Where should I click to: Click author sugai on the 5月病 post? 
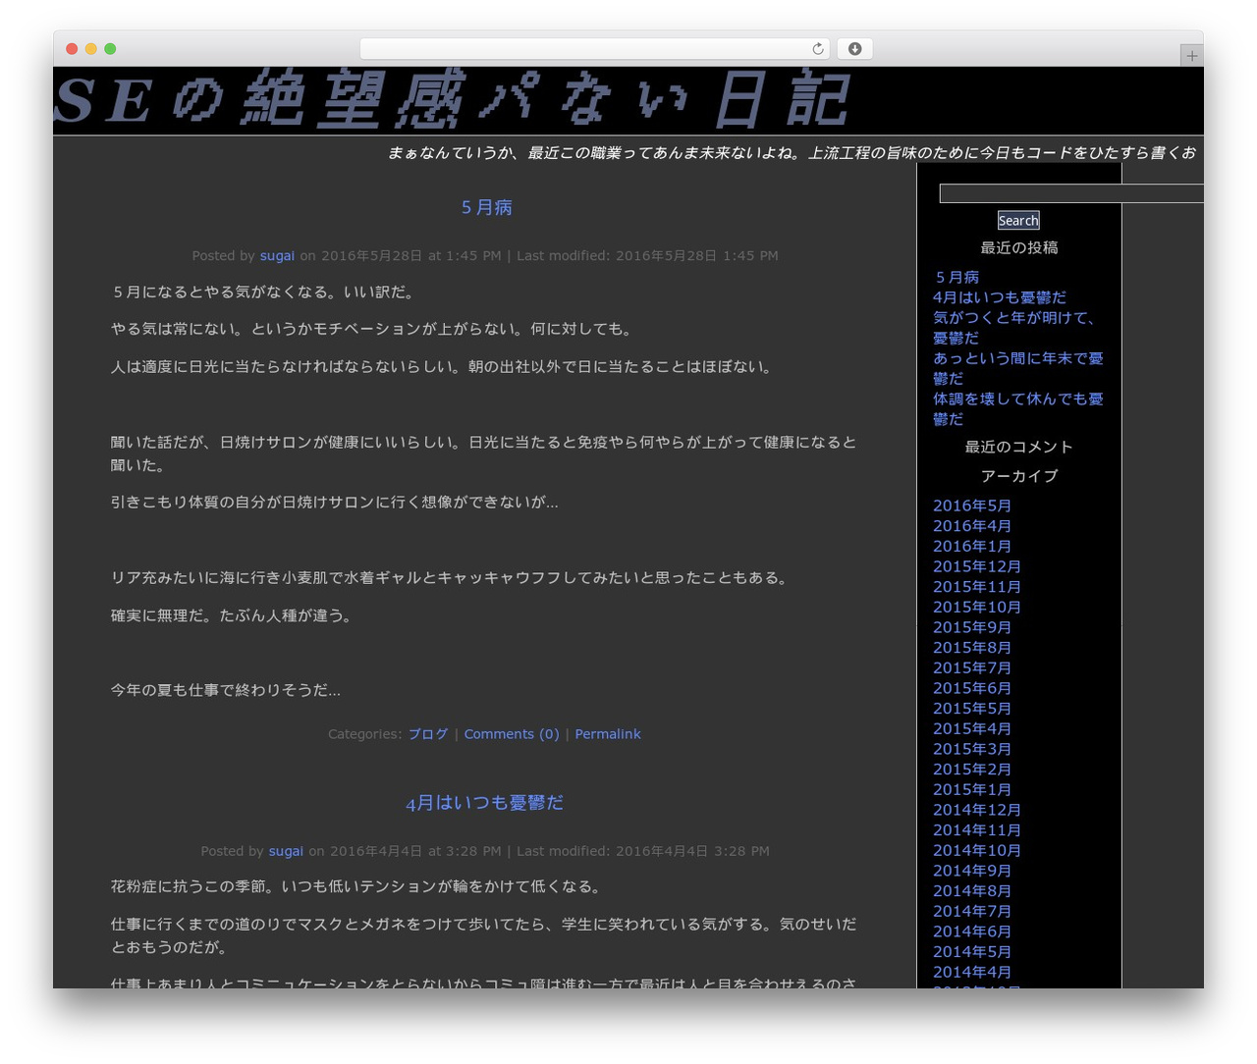277,256
